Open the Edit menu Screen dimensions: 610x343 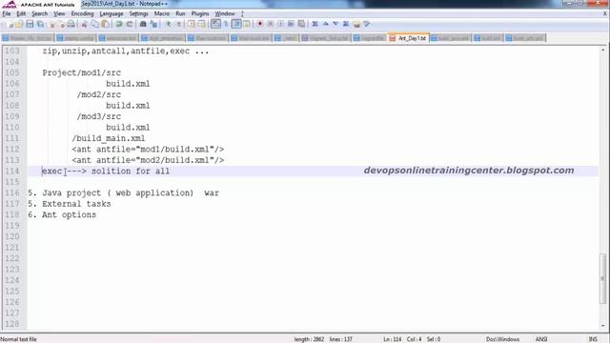(x=21, y=13)
